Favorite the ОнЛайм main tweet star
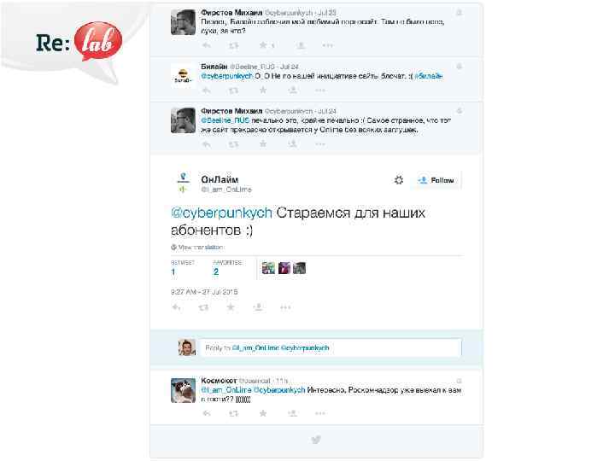This screenshot has width=615, height=461. [231, 307]
